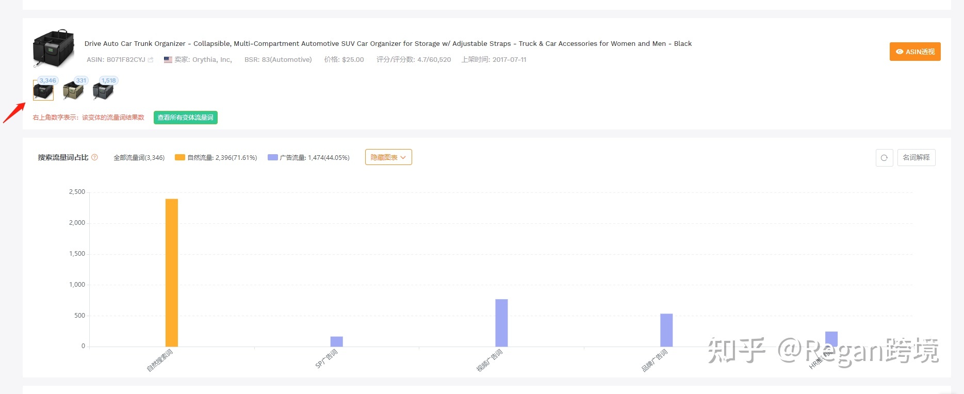This screenshot has height=394, width=964.
Task: Click the main product image of trunk organizer
Action: (x=53, y=48)
